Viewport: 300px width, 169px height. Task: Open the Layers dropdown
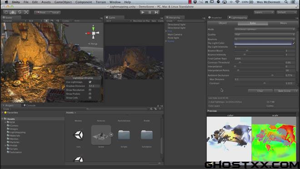coord(264,12)
